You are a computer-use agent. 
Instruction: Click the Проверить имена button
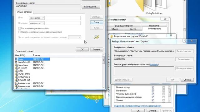184,68
